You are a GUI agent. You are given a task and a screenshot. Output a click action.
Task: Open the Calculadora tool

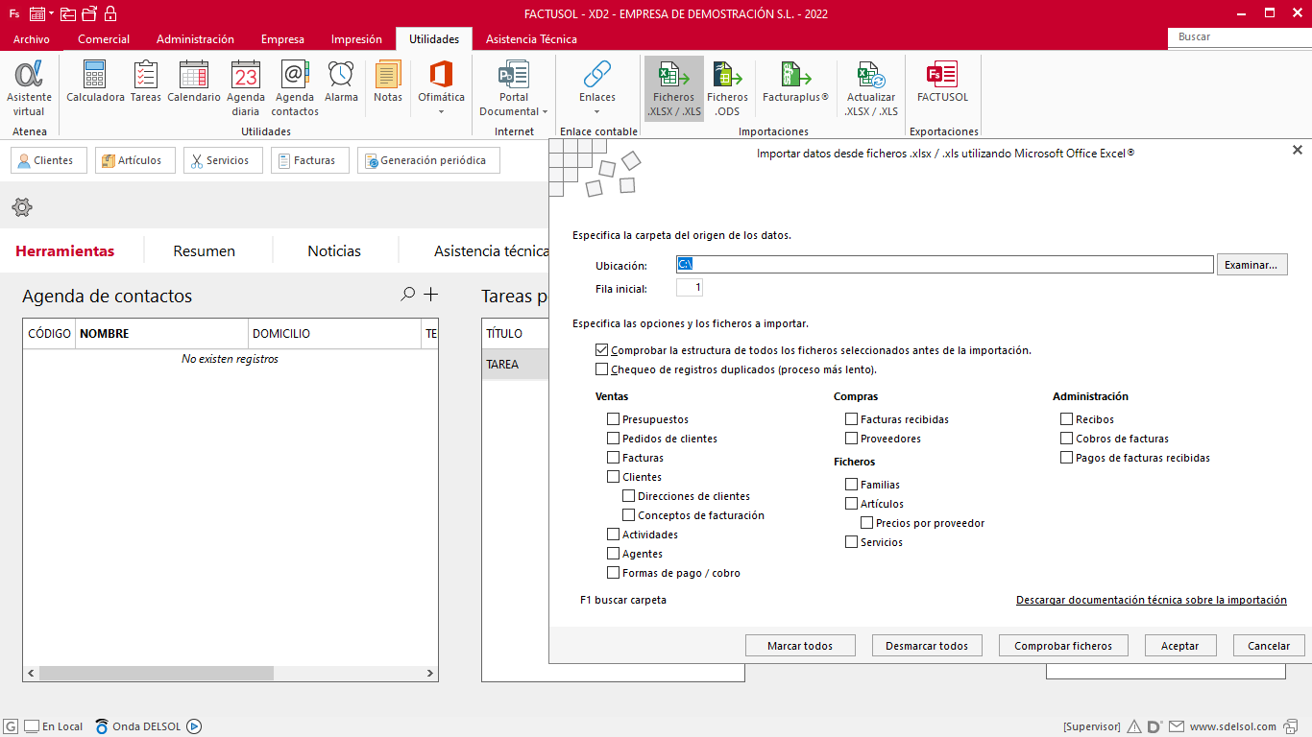point(95,82)
